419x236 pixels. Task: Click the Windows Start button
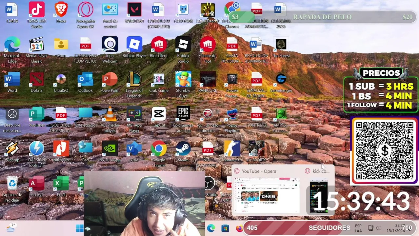(80, 228)
